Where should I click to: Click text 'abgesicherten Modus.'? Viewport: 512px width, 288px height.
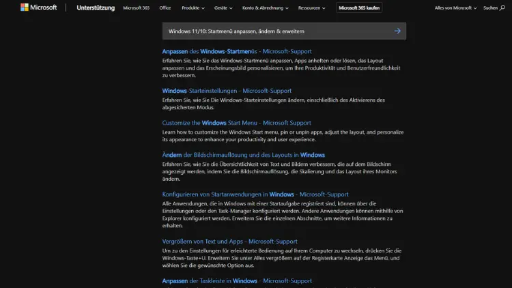click(188, 107)
